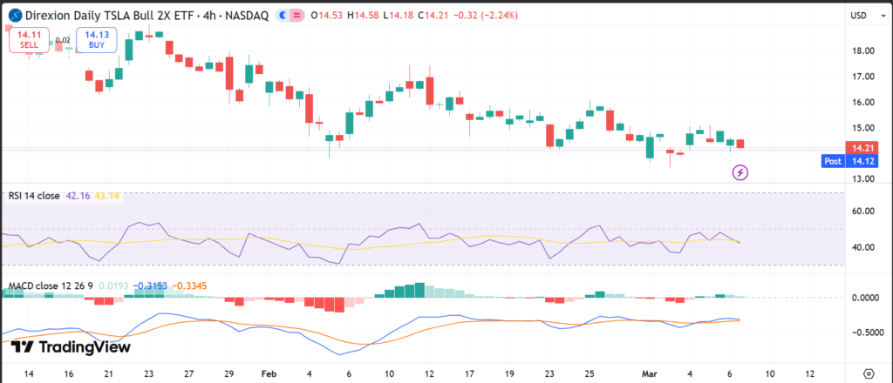Click the purple lightning bolt event icon
Viewport: 893px width, 383px height.
click(740, 172)
